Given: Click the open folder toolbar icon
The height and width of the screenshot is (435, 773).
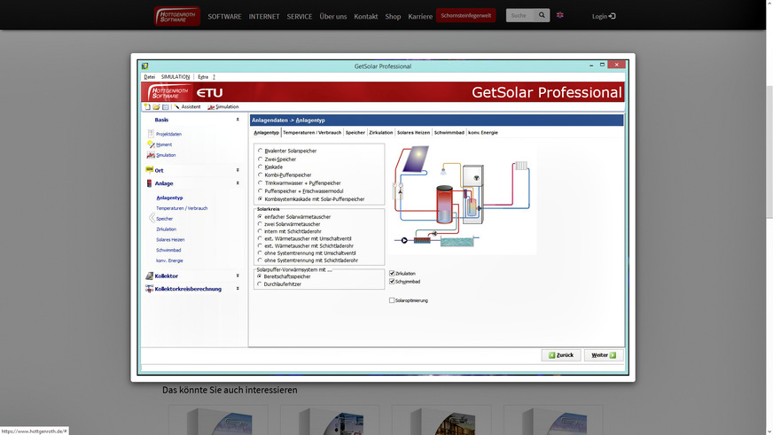Looking at the screenshot, I should 156,106.
